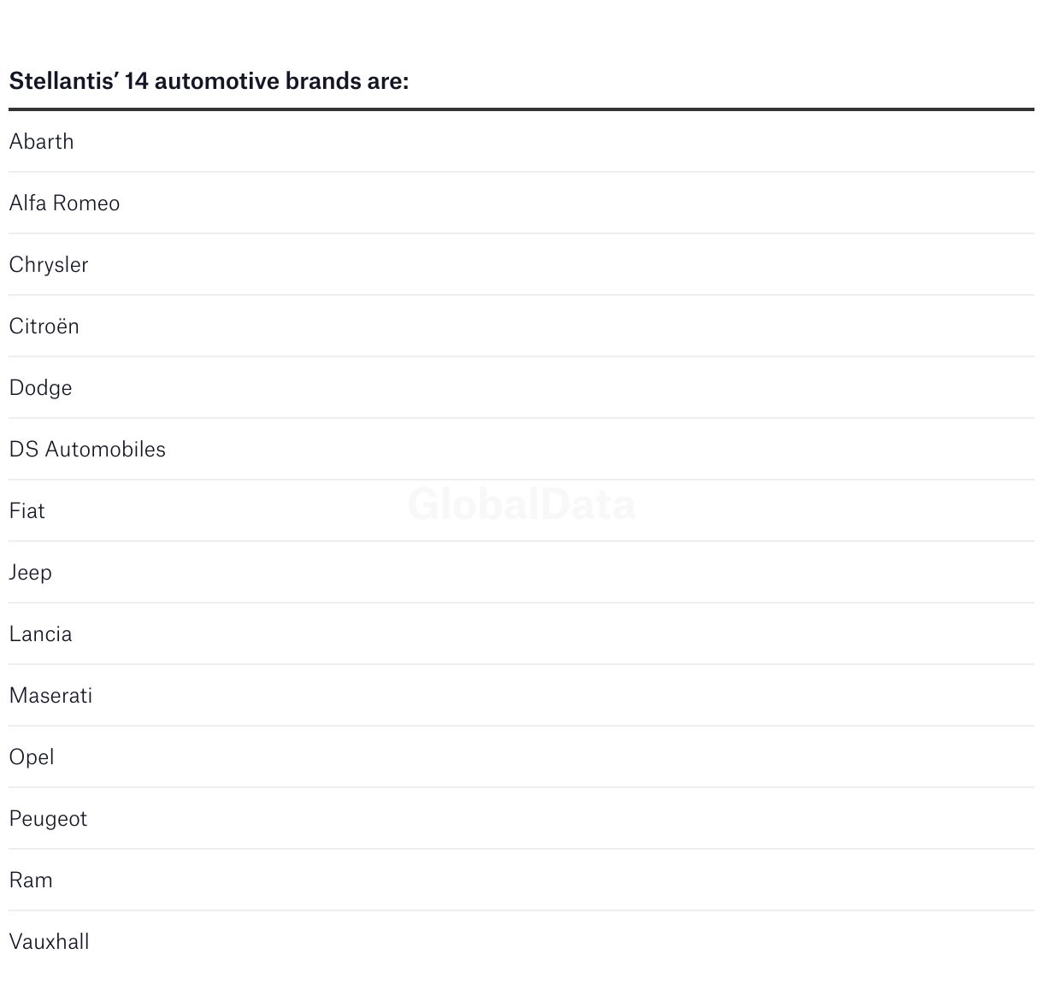Screen dimensions: 1043x1007
Task: Click the GlobalData watermark
Action: (x=521, y=504)
